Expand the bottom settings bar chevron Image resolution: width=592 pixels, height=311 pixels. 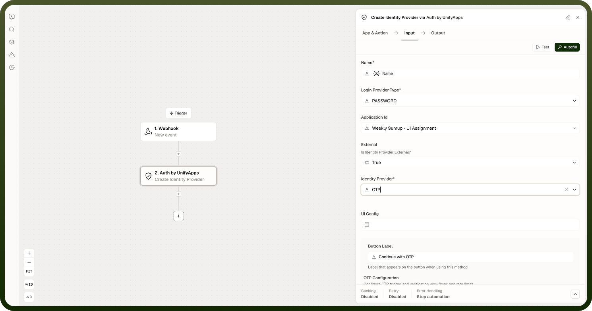tap(575, 294)
